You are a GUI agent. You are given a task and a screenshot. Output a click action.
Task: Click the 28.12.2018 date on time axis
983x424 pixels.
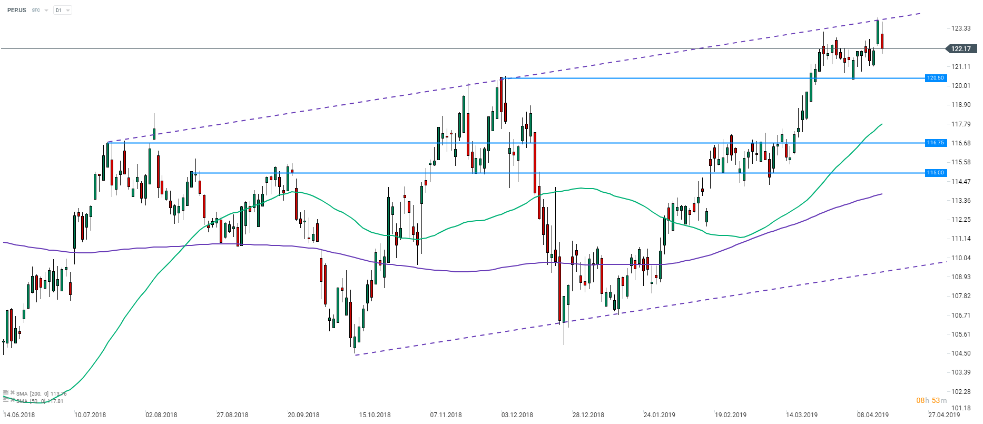click(588, 415)
